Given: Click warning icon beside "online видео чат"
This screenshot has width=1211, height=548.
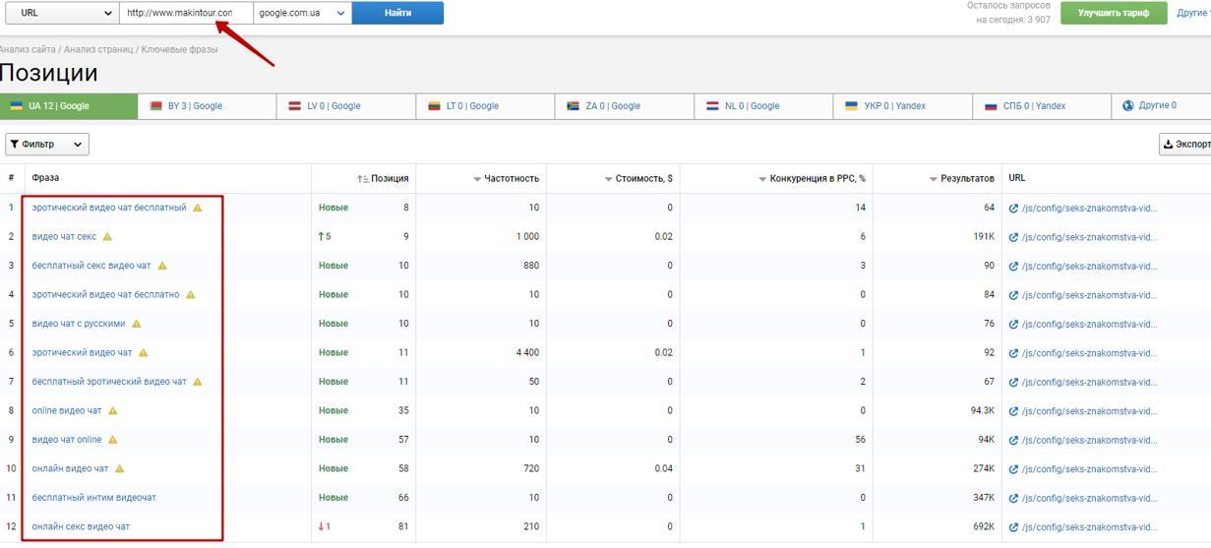Looking at the screenshot, I should (112, 411).
